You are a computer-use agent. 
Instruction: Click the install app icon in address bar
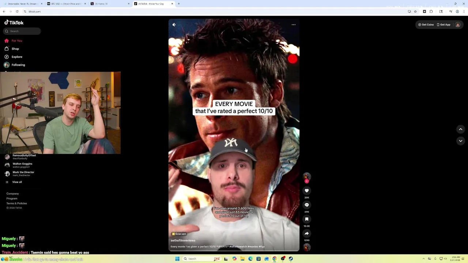click(409, 11)
